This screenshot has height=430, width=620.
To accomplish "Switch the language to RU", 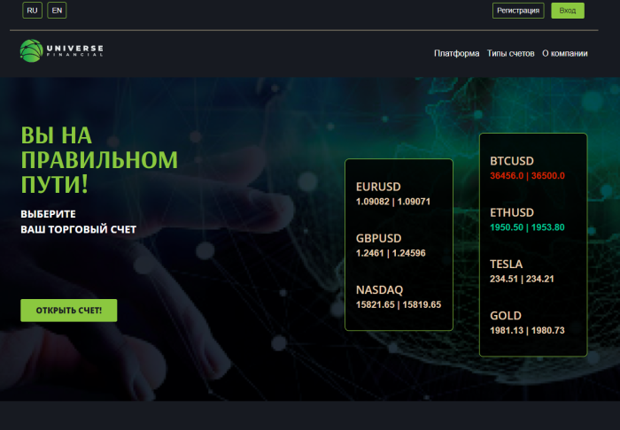I will 33,11.
